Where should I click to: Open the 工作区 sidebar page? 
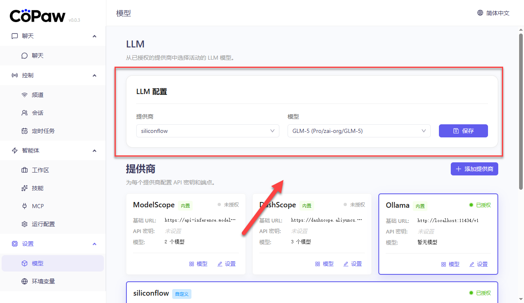coord(53,170)
